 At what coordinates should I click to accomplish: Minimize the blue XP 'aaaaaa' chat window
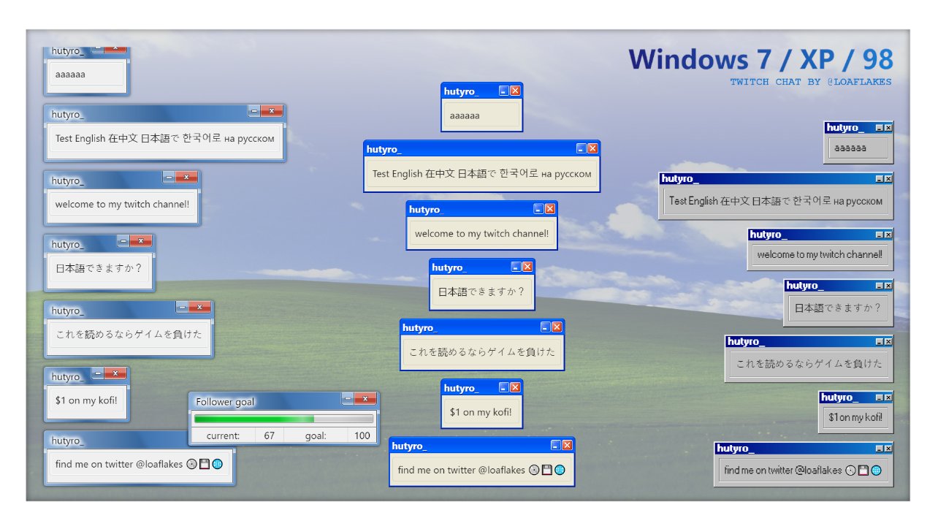(503, 91)
